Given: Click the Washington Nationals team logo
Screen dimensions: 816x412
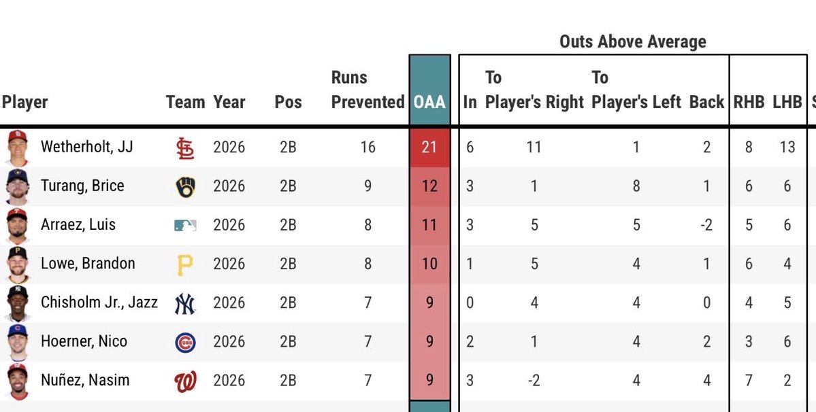Looking at the screenshot, I should [x=185, y=381].
